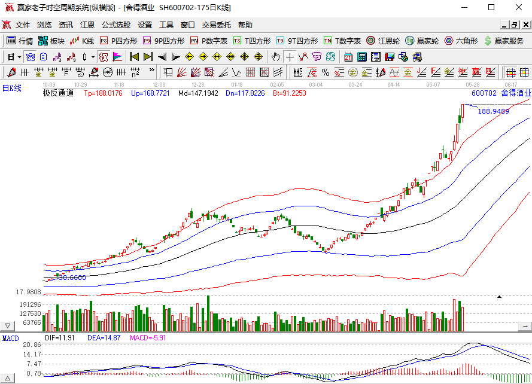Select the red 赢 angle-line tool
Viewport: 532px width, 384px height.
click(x=476, y=72)
